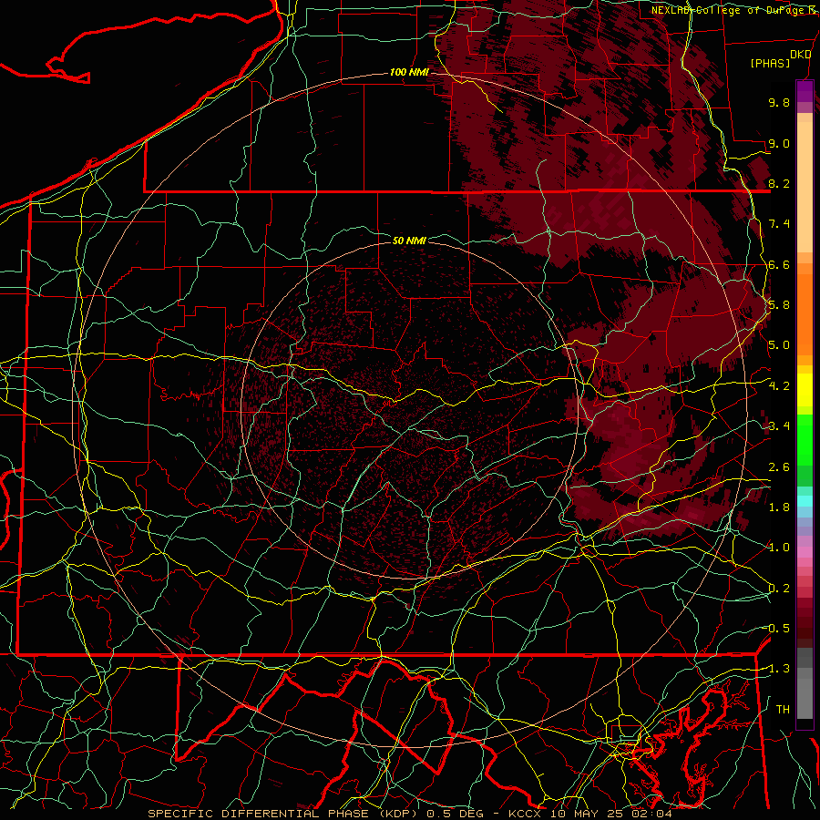Click the 1.0 scale value label
The image size is (820, 820).
(x=779, y=548)
